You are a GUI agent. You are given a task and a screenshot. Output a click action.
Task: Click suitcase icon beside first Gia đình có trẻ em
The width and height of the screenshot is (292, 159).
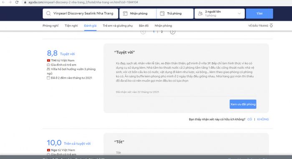(x=48, y=65)
